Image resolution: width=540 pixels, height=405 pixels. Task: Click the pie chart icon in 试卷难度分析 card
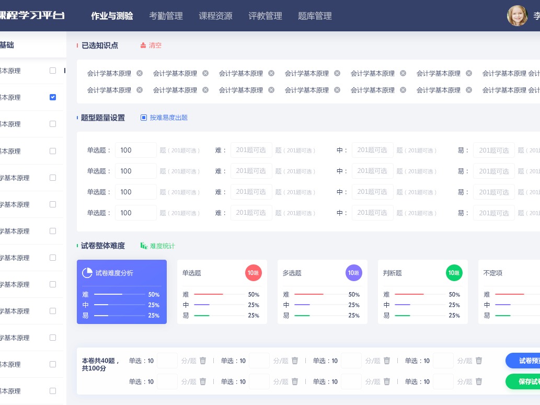tap(87, 272)
